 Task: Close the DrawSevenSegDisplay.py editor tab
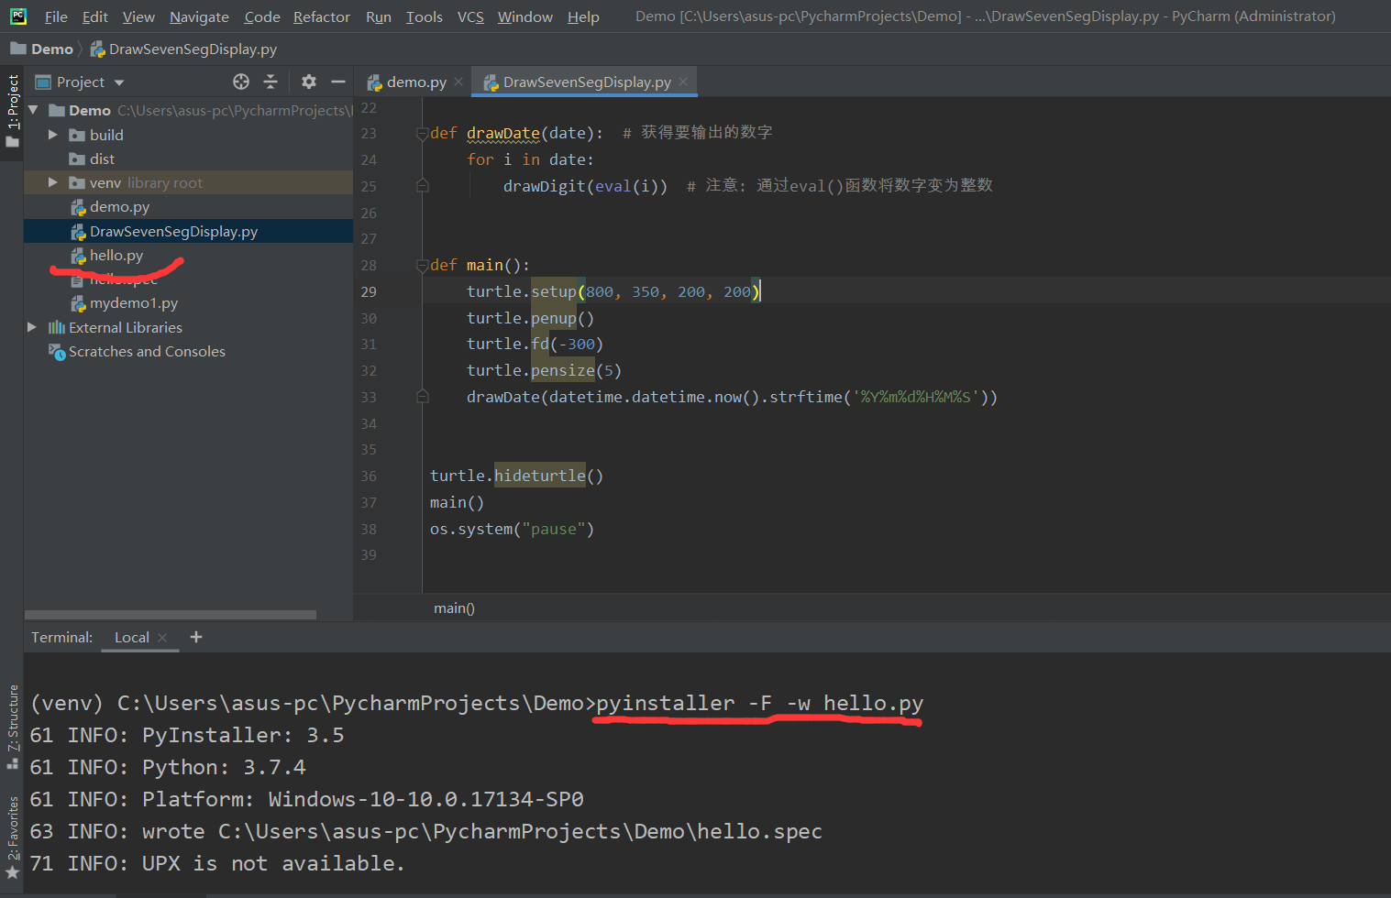pos(684,82)
